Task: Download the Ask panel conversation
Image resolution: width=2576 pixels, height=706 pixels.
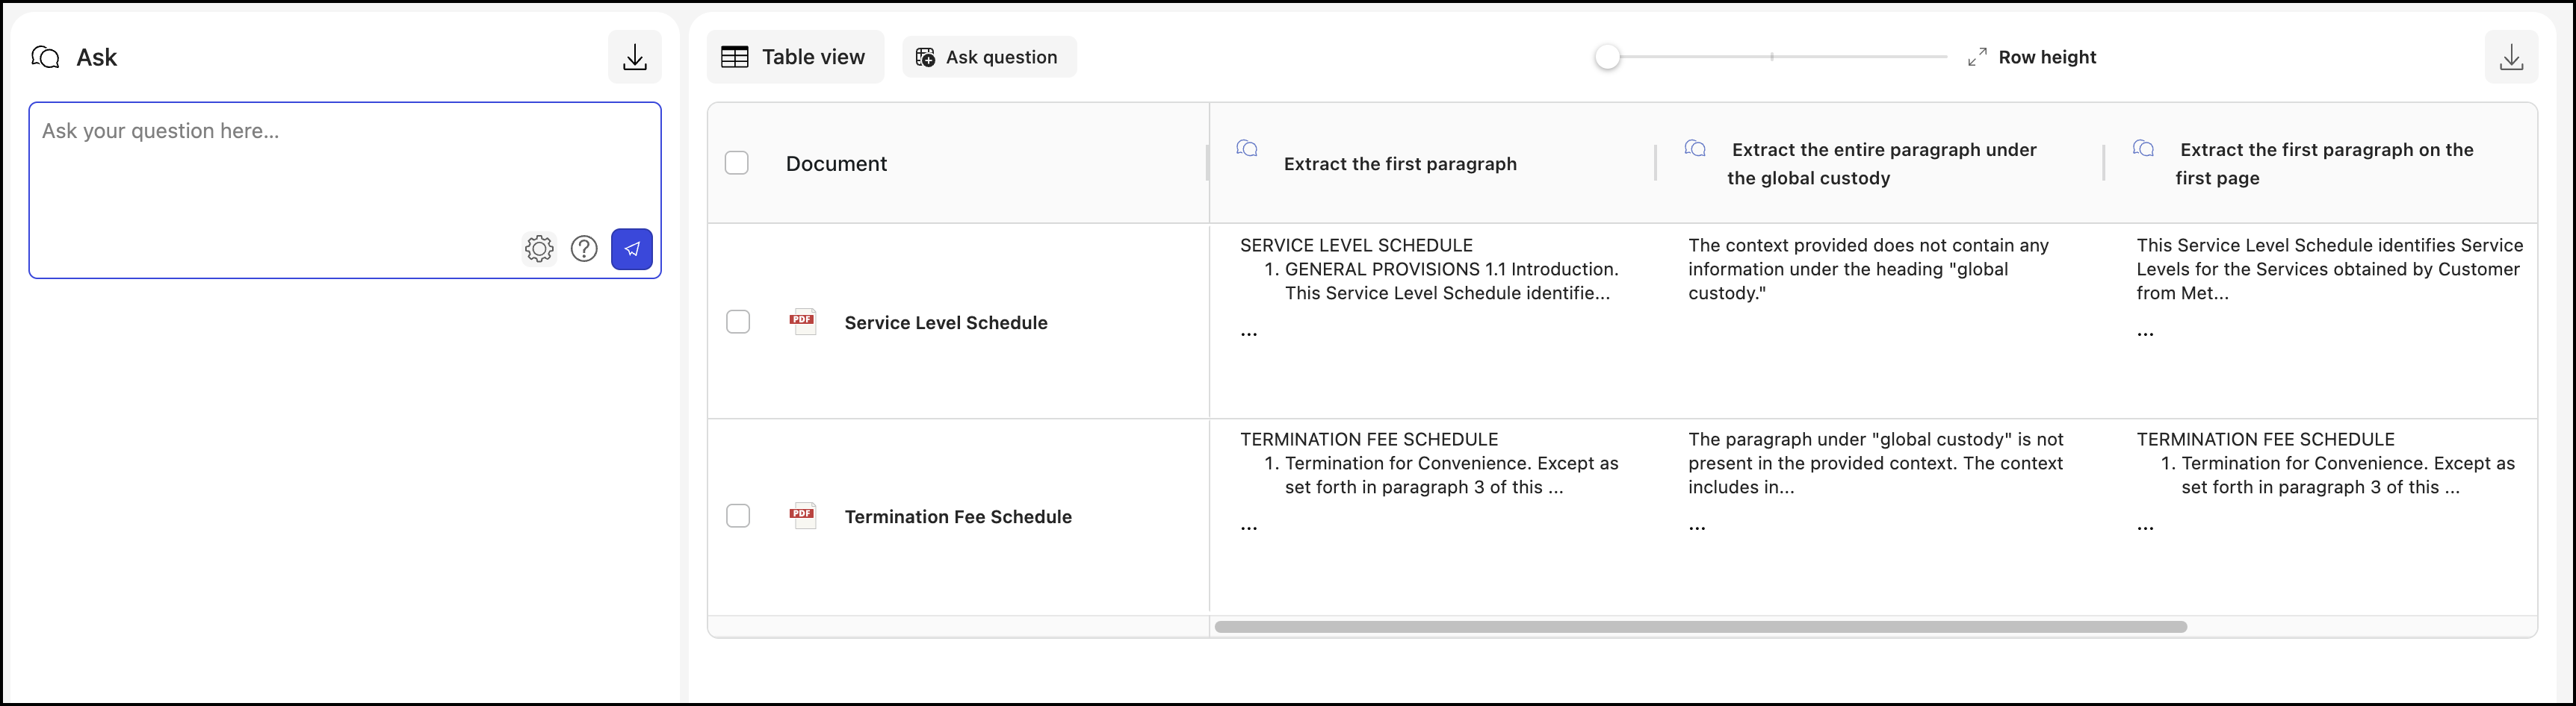Action: click(635, 57)
